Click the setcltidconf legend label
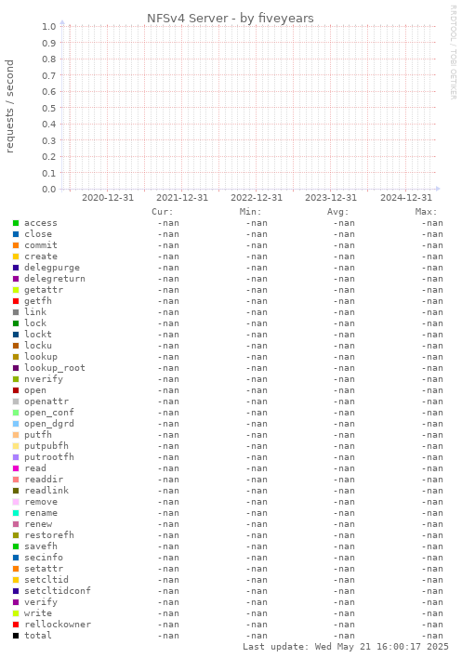This screenshot has height=658, width=462. click(58, 591)
